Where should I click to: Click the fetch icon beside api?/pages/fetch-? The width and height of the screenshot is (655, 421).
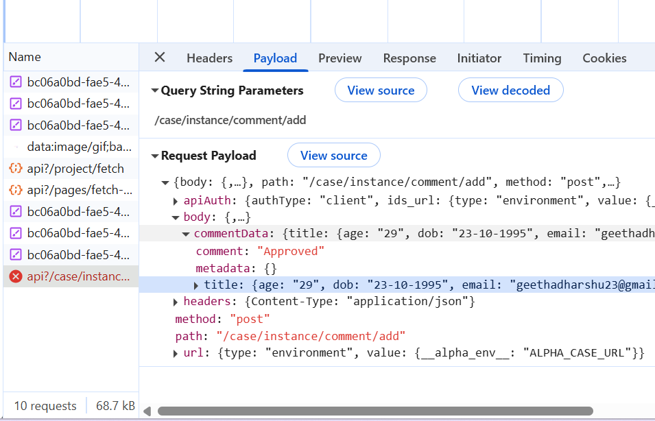click(16, 190)
